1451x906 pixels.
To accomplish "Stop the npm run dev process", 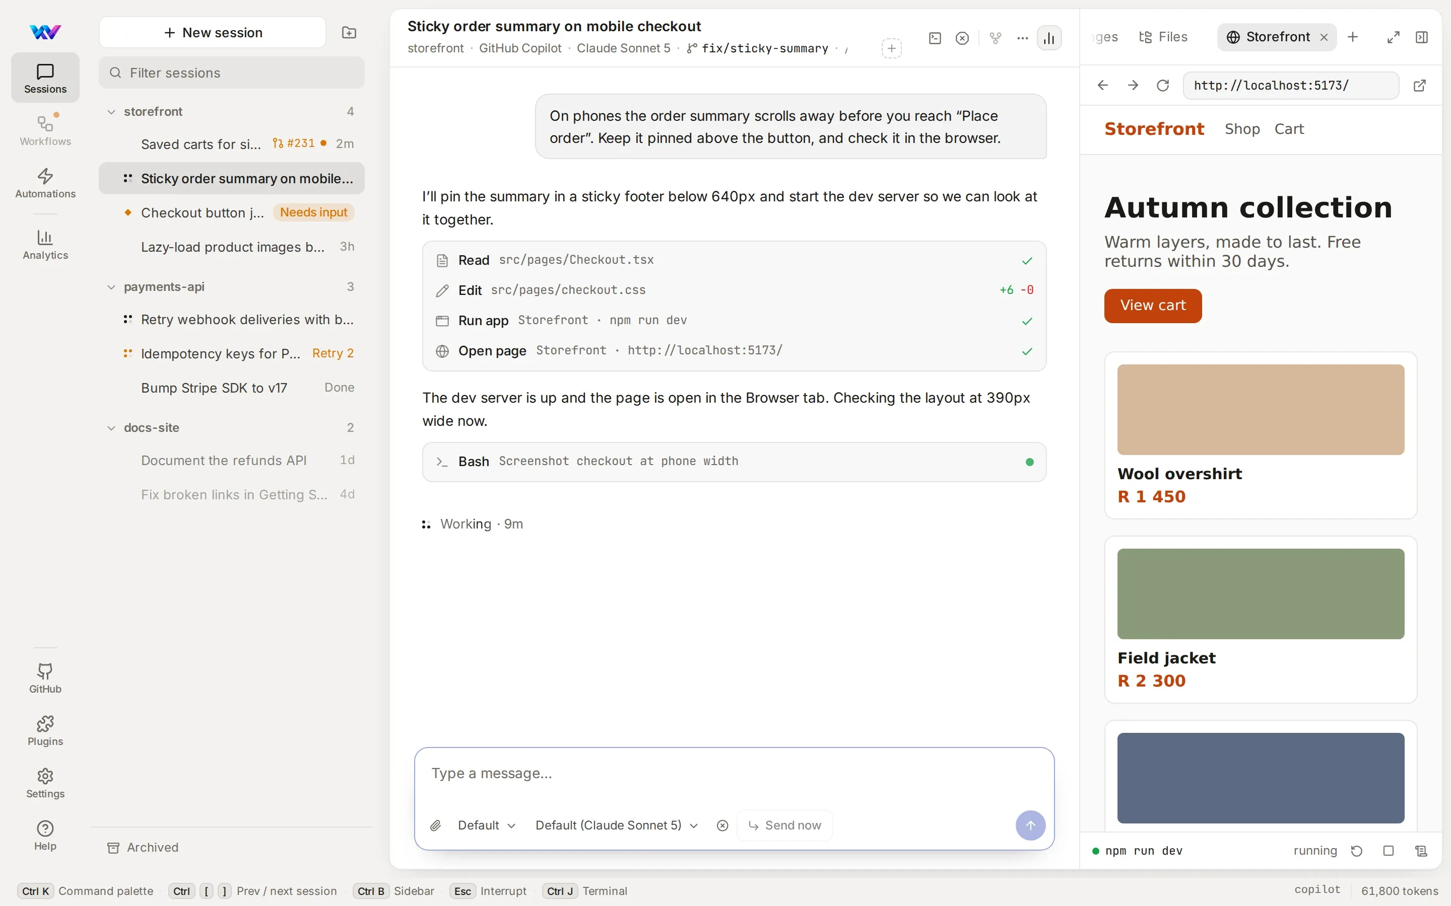I will coord(1389,851).
